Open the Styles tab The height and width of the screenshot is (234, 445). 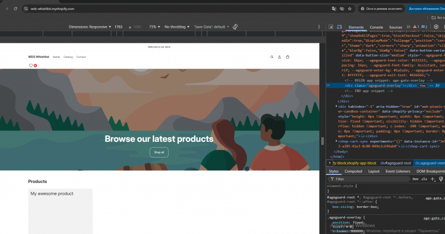(334, 171)
